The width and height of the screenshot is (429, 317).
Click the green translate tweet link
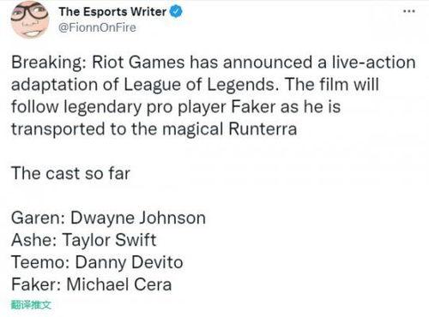point(31,305)
